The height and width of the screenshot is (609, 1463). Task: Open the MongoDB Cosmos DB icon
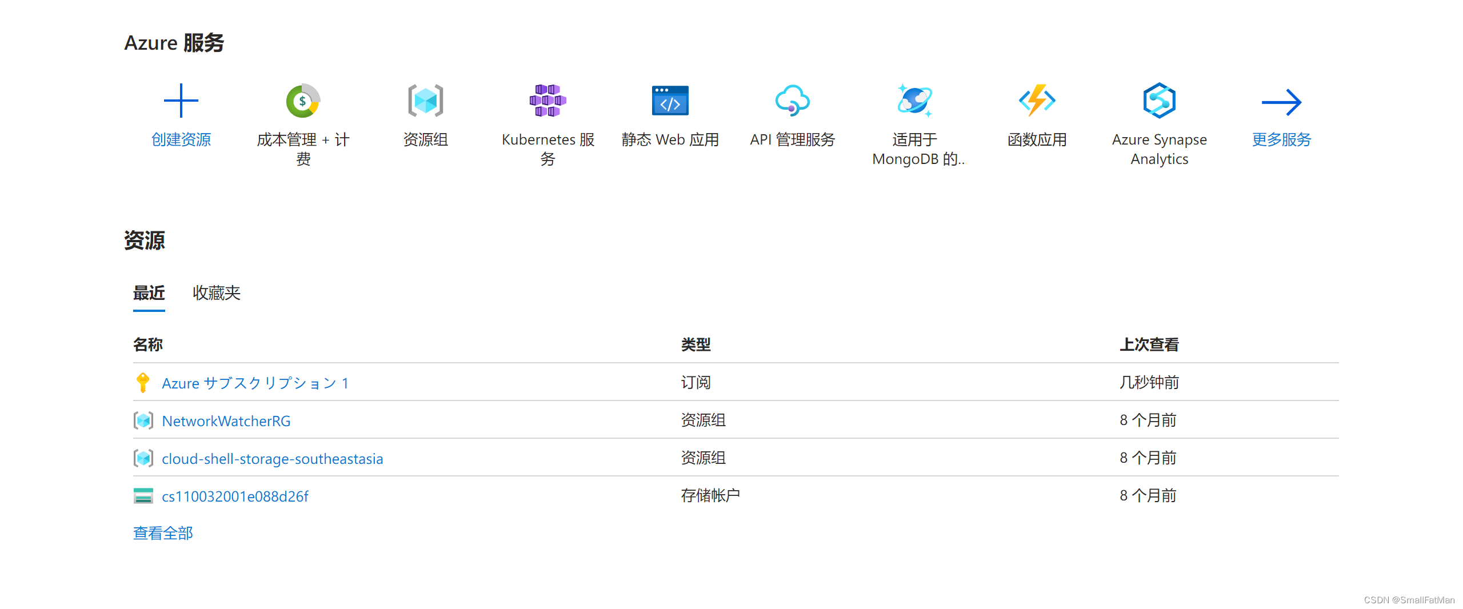click(914, 101)
